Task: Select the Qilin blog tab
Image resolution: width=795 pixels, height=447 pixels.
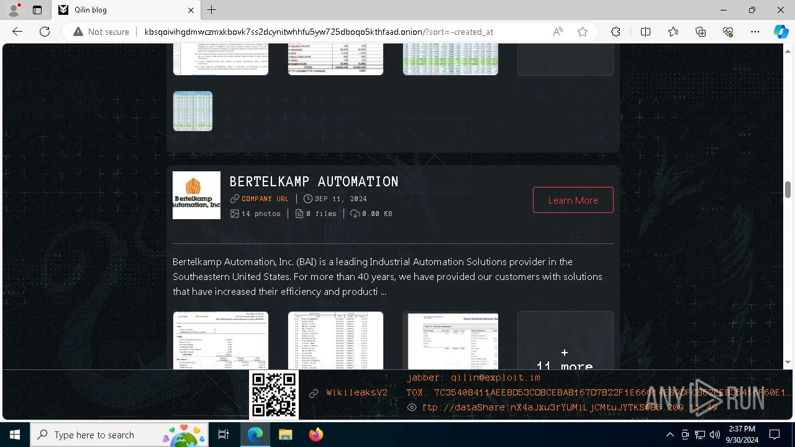Action: [126, 10]
